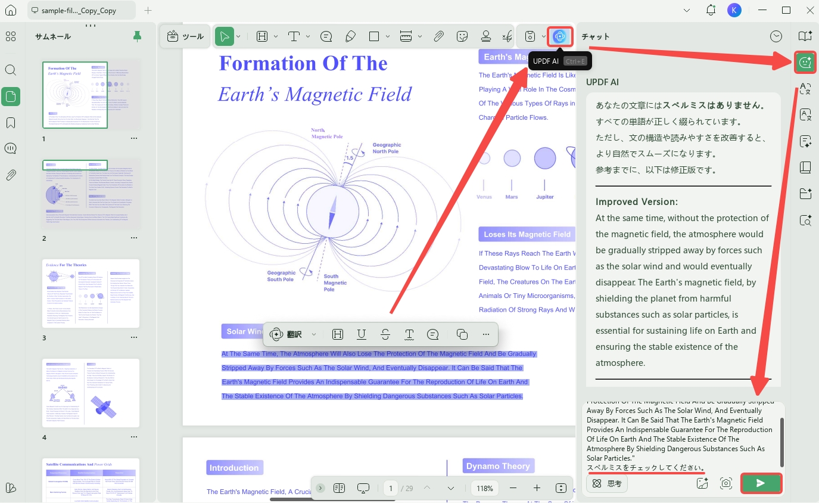Click the green AI chat icon in right sidebar
The height and width of the screenshot is (503, 819).
(x=805, y=62)
